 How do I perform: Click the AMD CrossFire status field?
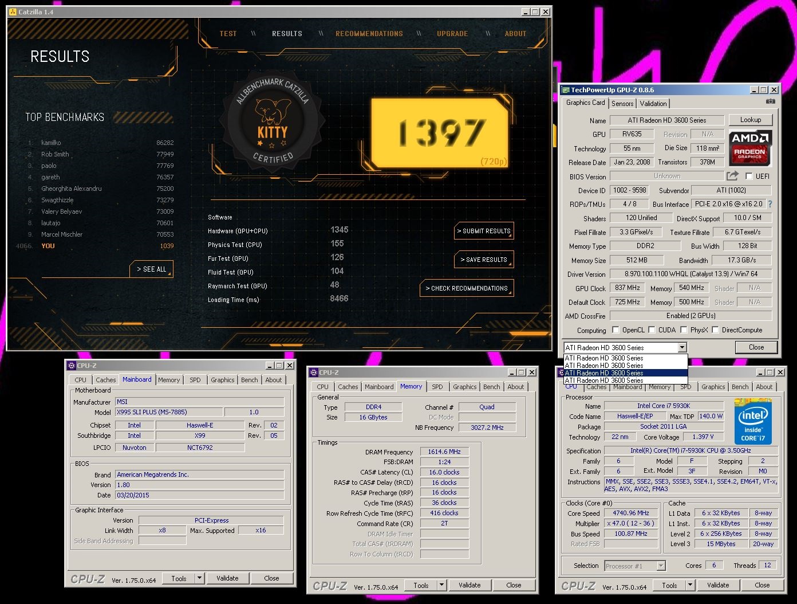[x=691, y=316]
